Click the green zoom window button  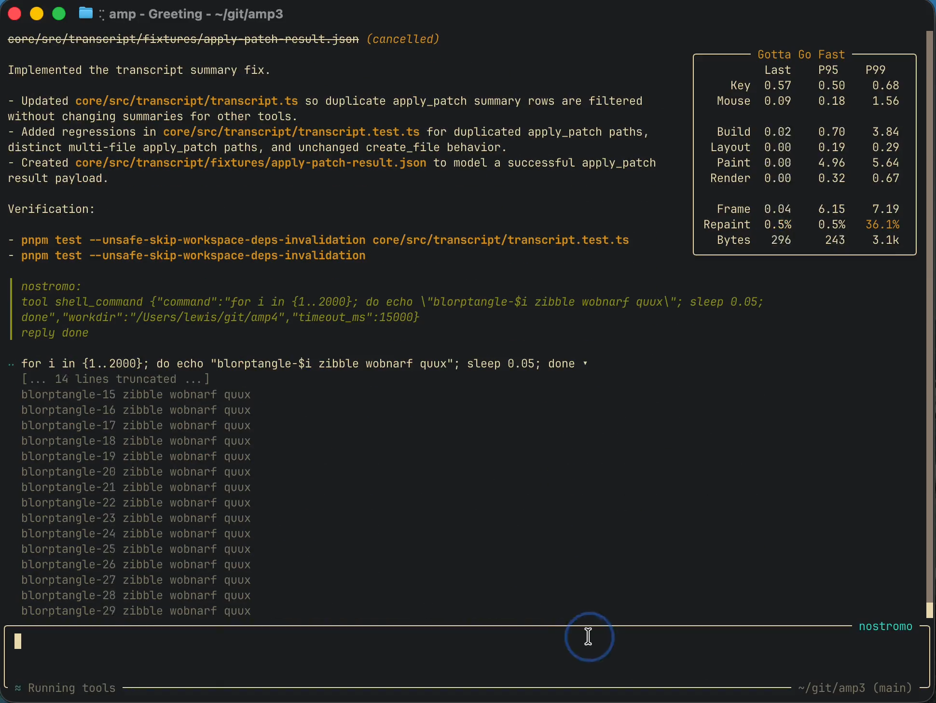click(x=59, y=14)
